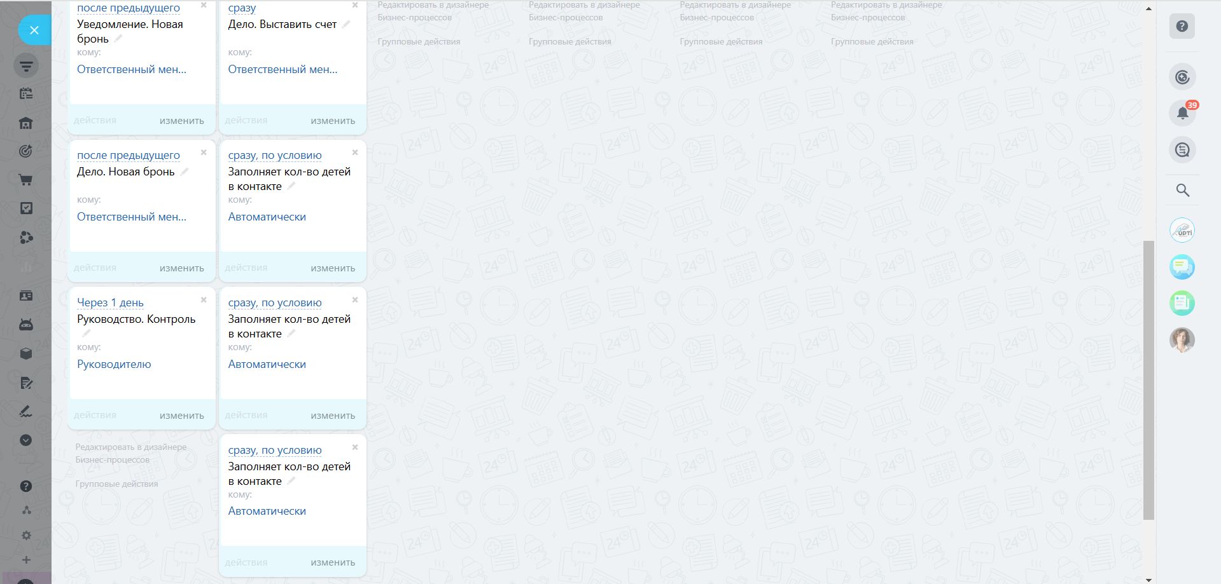This screenshot has width=1221, height=584.
Task: Expand more items via sidebar chevron circle
Action: tap(26, 440)
